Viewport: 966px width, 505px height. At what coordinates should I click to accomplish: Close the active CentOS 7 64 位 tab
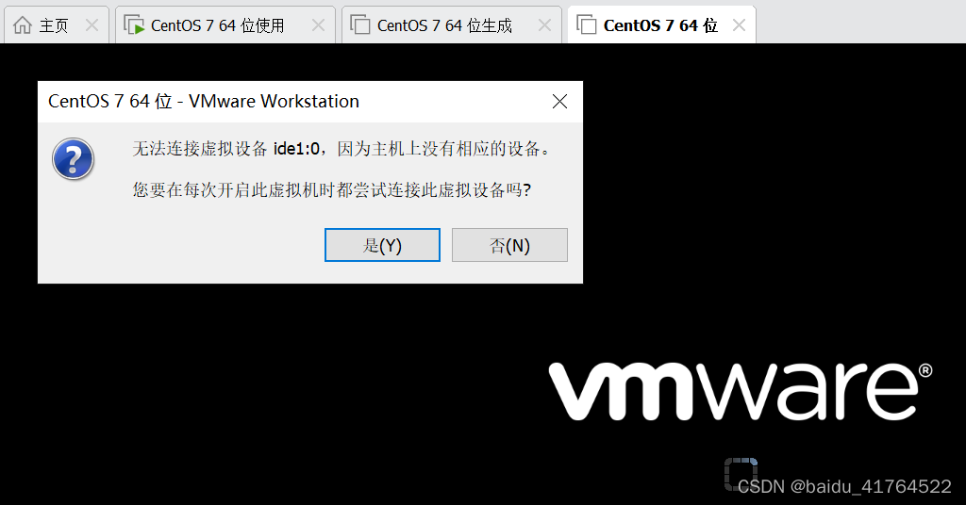coord(739,25)
